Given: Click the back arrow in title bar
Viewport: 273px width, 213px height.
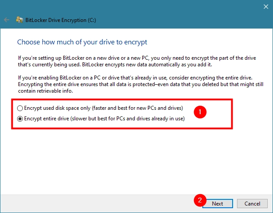Looking at the screenshot, I should pyautogui.click(x=7, y=20).
